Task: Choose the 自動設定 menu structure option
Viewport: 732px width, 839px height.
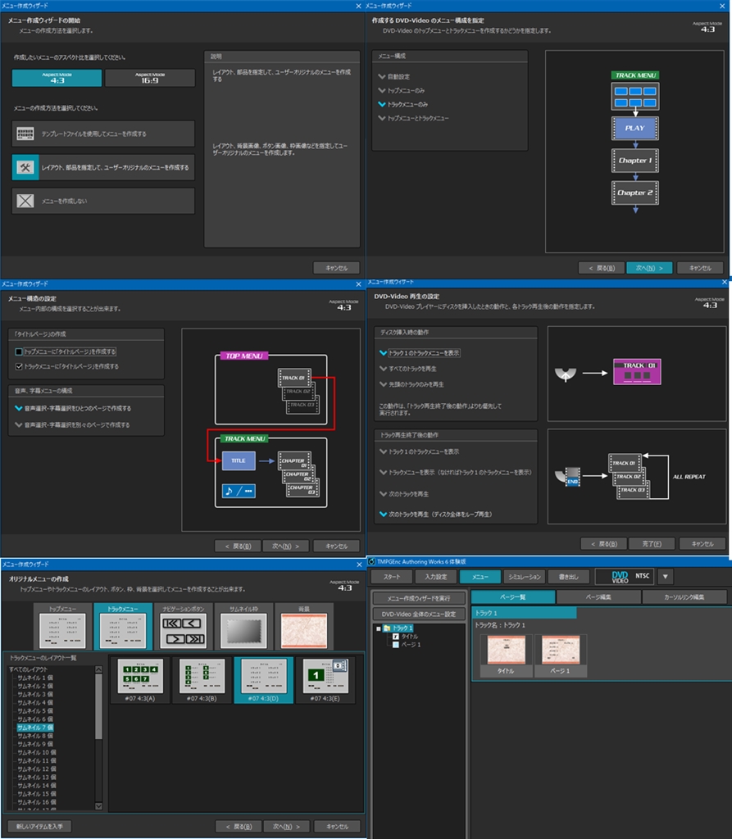Action: (394, 76)
